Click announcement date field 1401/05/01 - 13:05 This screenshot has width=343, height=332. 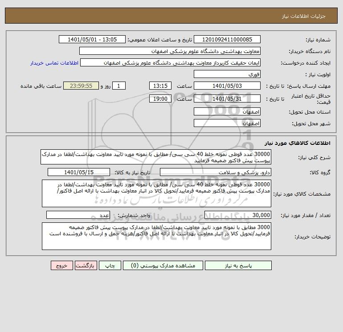click(92, 39)
